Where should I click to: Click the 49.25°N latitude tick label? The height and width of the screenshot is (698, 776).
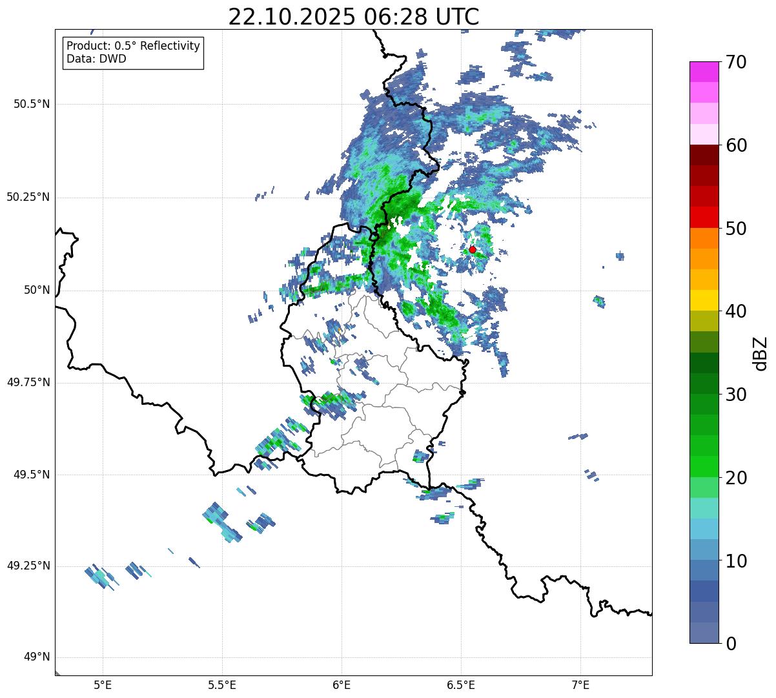28,566
